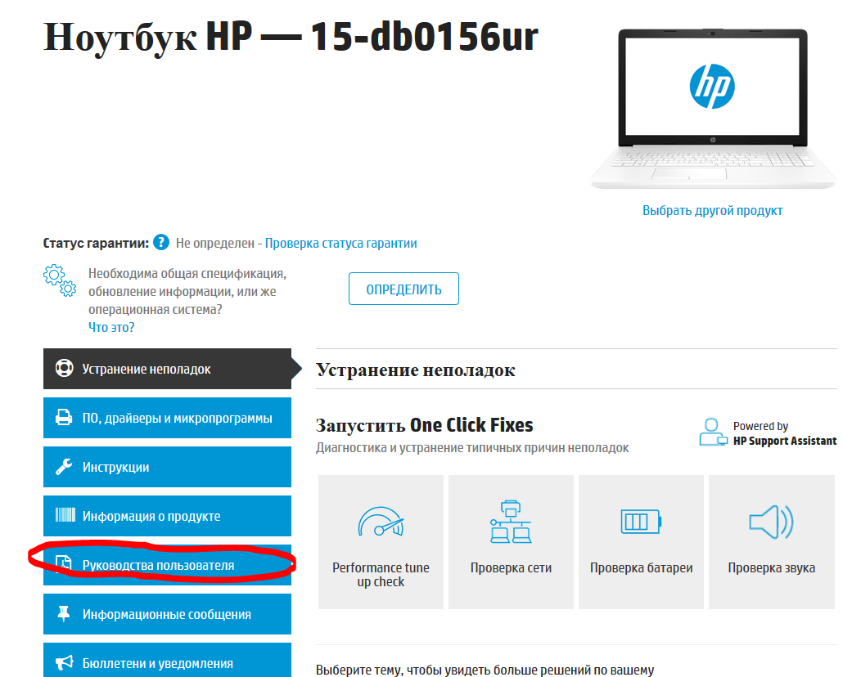Click the printer icon for ПО, драйверы

tap(64, 418)
